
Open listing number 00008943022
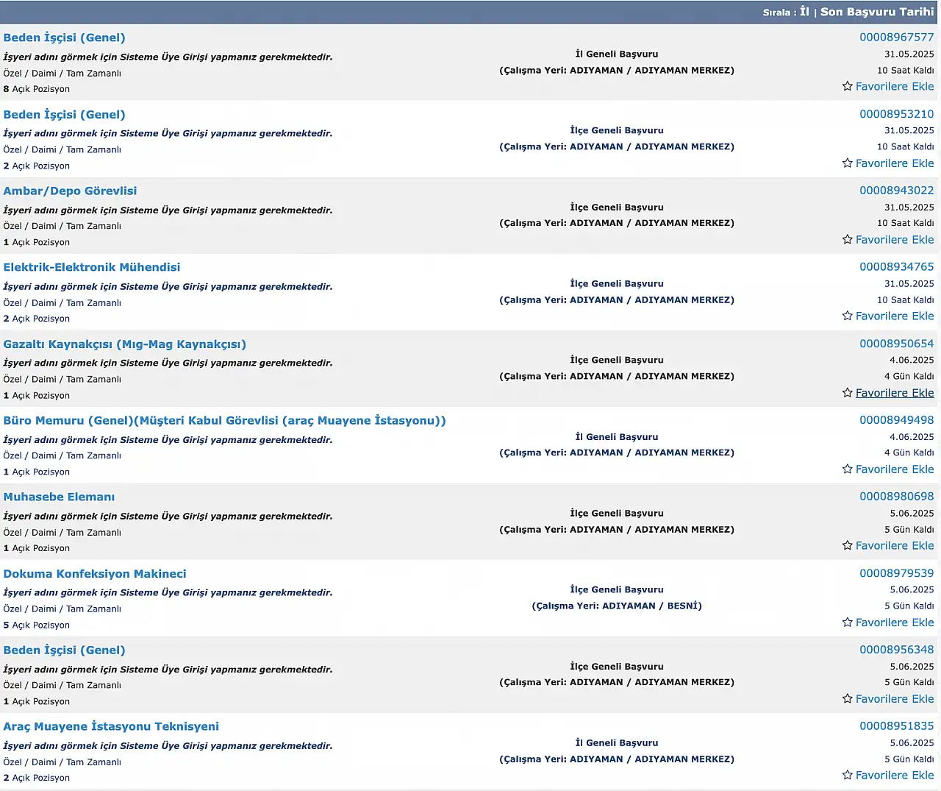[897, 190]
